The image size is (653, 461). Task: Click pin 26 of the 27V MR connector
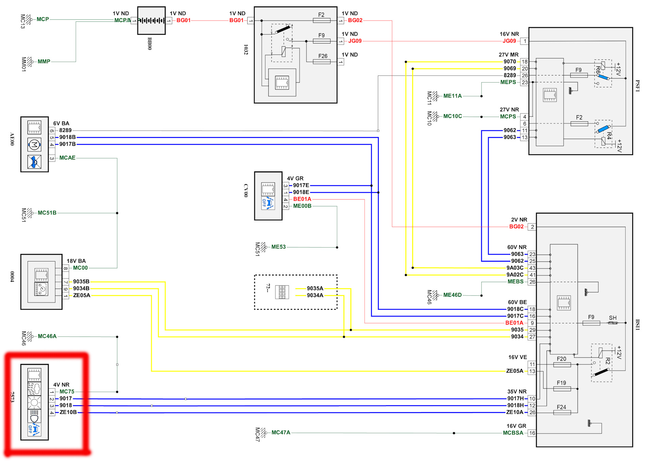(525, 75)
